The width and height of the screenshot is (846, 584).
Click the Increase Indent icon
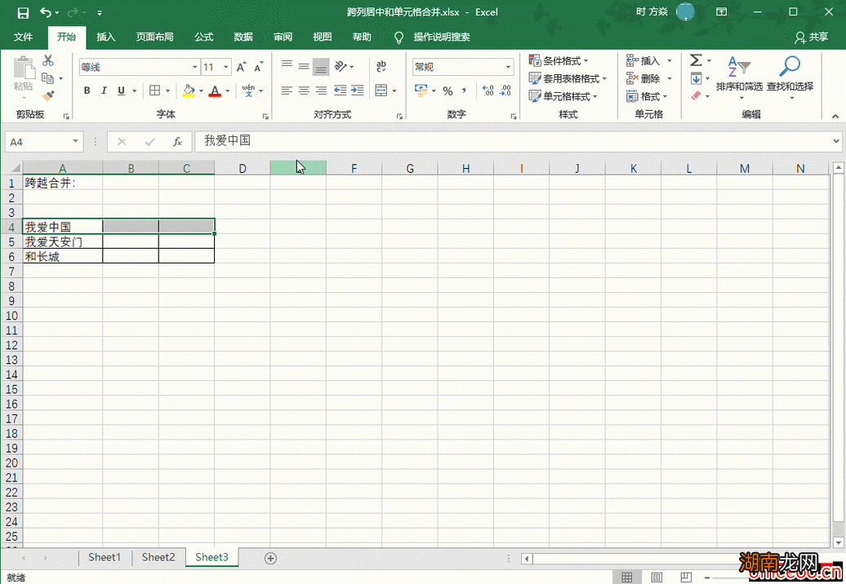pos(357,91)
